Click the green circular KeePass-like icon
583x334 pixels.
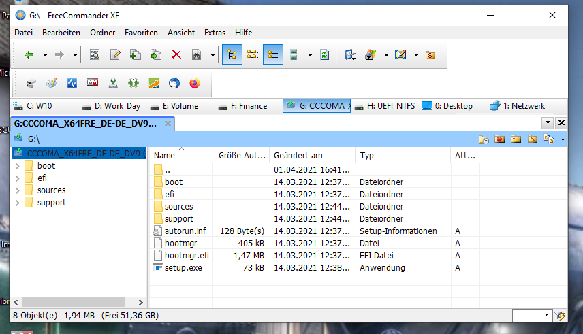pyautogui.click(x=133, y=83)
